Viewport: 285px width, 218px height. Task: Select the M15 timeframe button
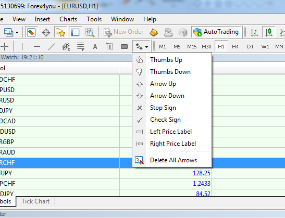[192, 47]
